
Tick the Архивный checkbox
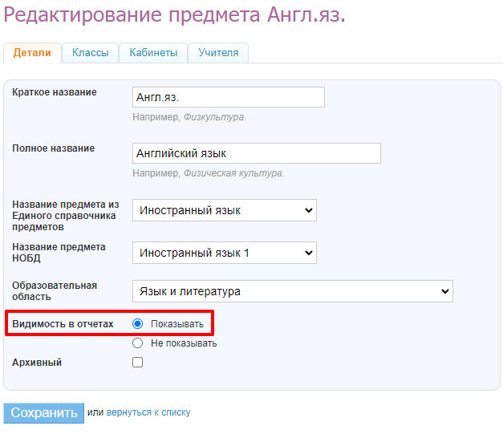click(x=138, y=363)
